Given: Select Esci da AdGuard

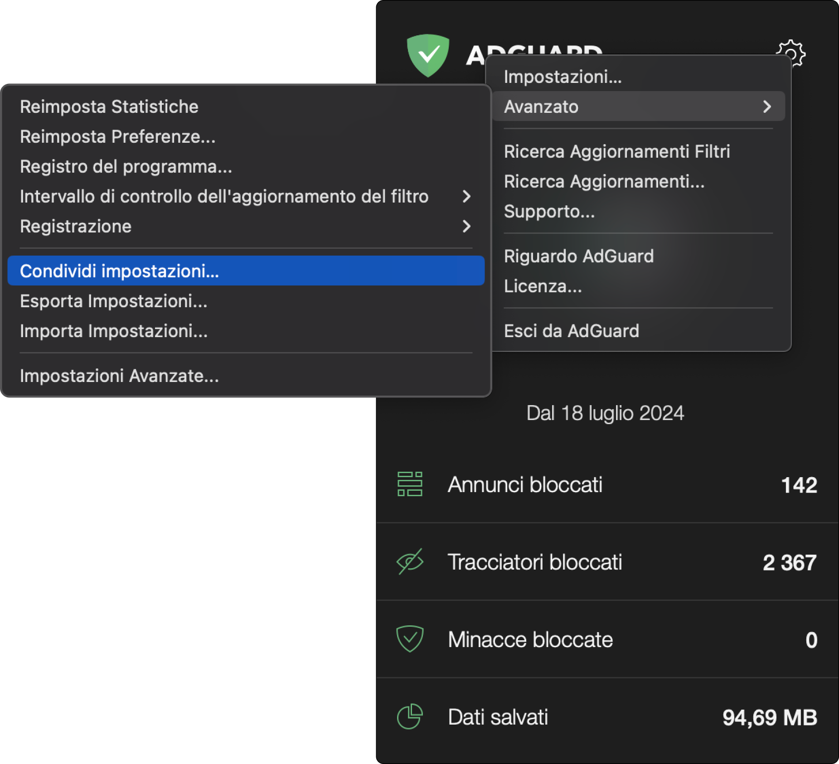Looking at the screenshot, I should click(638, 331).
